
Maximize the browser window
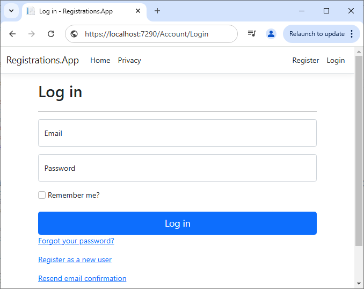(326, 11)
